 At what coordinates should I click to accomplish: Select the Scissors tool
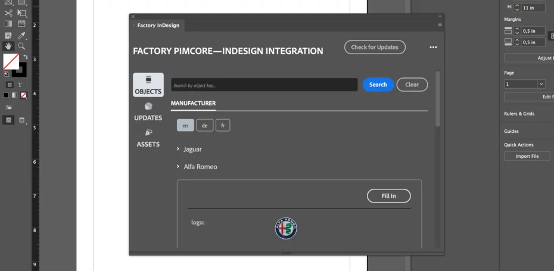(8, 14)
